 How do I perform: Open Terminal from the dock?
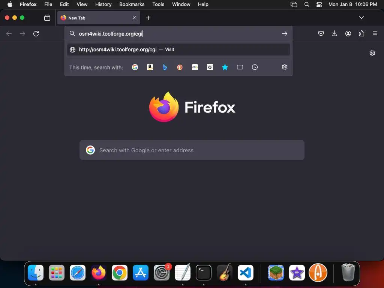(204, 273)
